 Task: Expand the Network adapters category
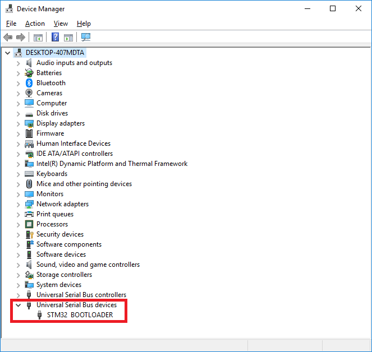19,205
